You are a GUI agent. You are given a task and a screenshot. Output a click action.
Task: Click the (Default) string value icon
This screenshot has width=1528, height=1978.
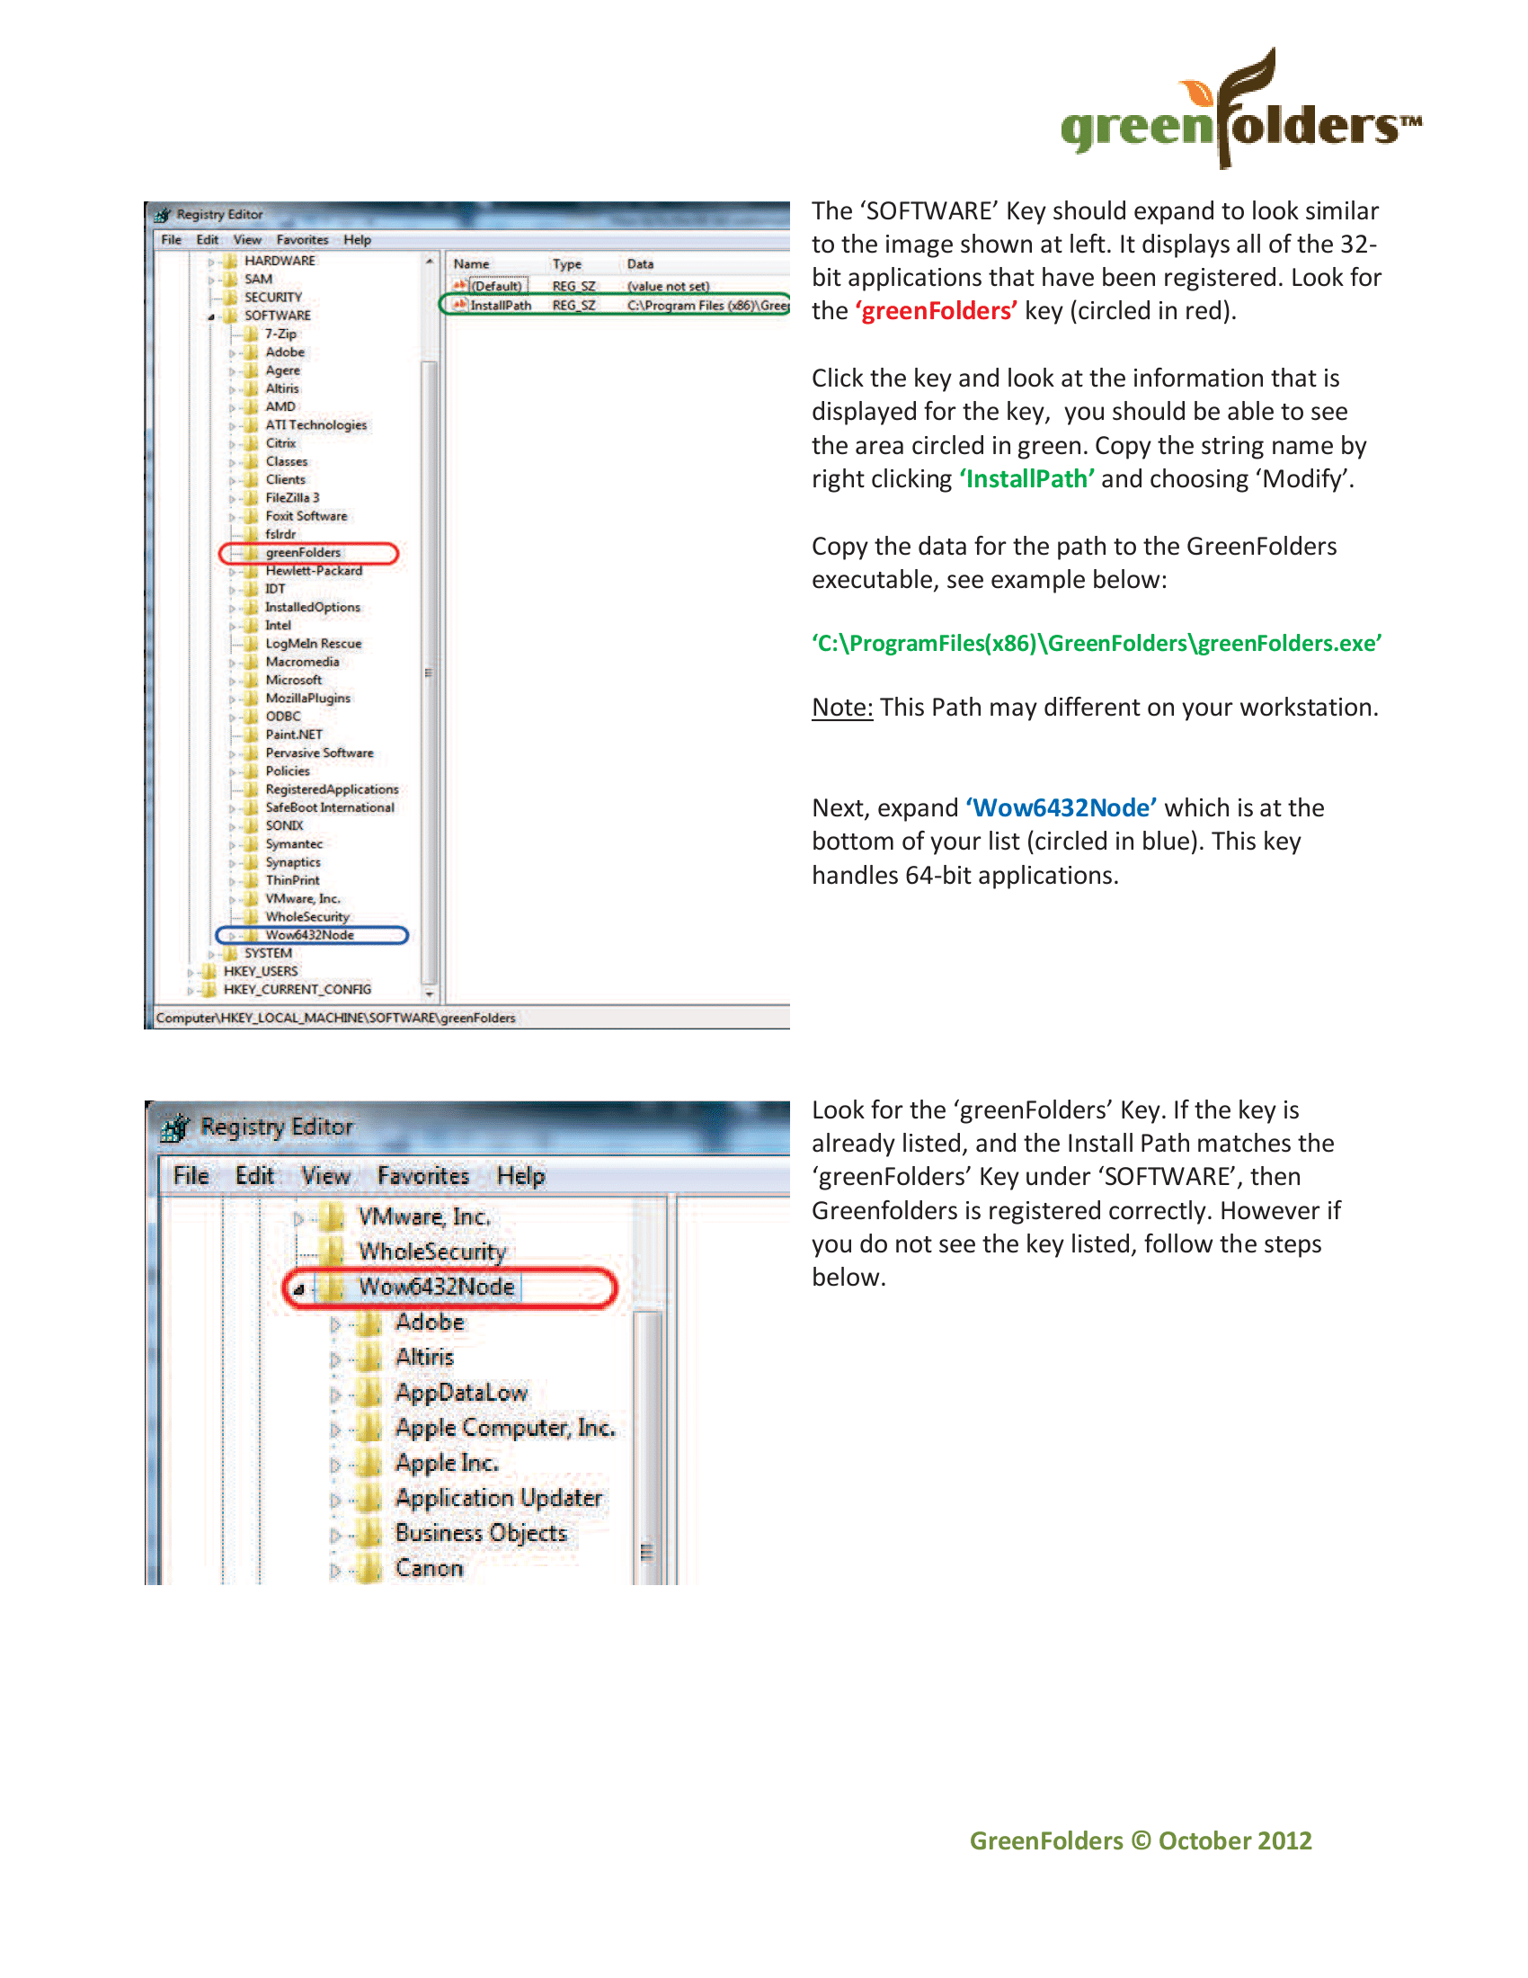point(460,286)
